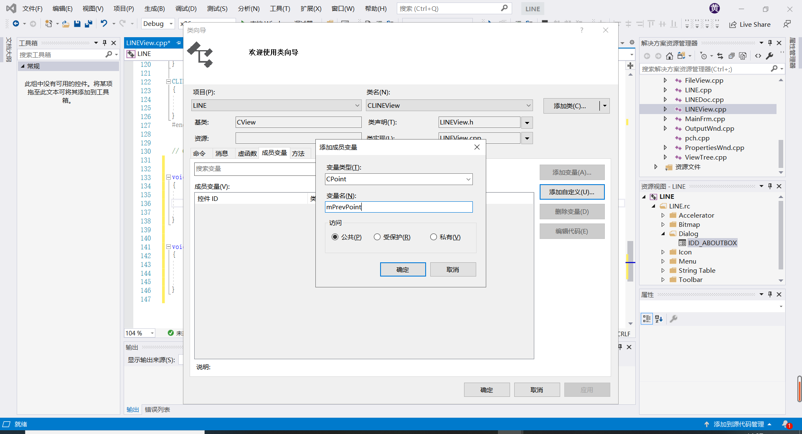Sort properties alphabetically in the Properties panel

(659, 319)
